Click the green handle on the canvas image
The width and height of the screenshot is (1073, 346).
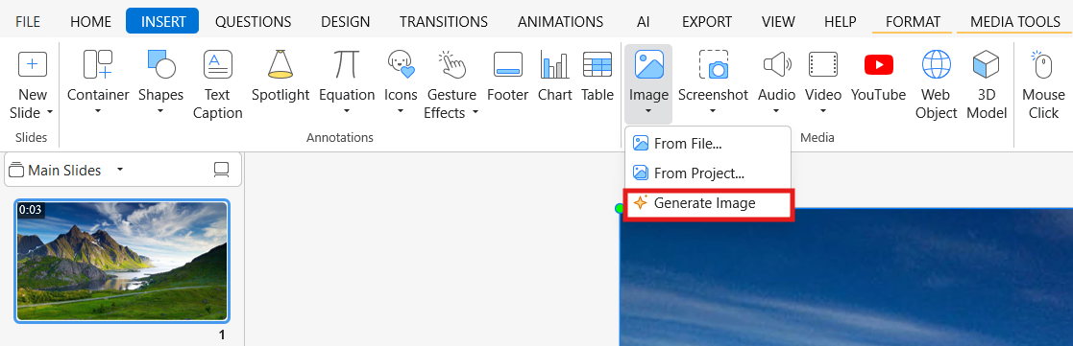[x=620, y=208]
